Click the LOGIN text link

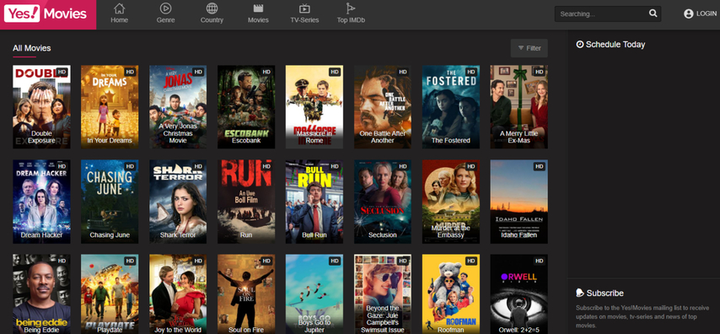click(707, 13)
